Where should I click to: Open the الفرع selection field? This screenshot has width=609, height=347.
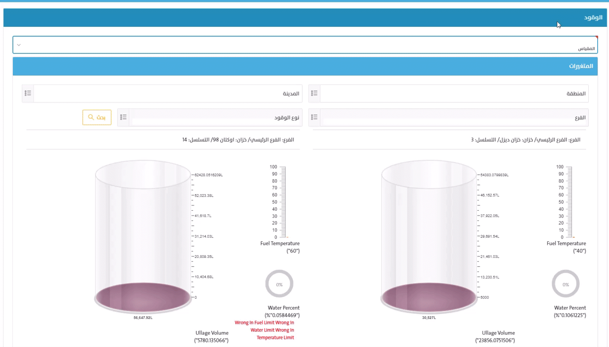pos(454,117)
